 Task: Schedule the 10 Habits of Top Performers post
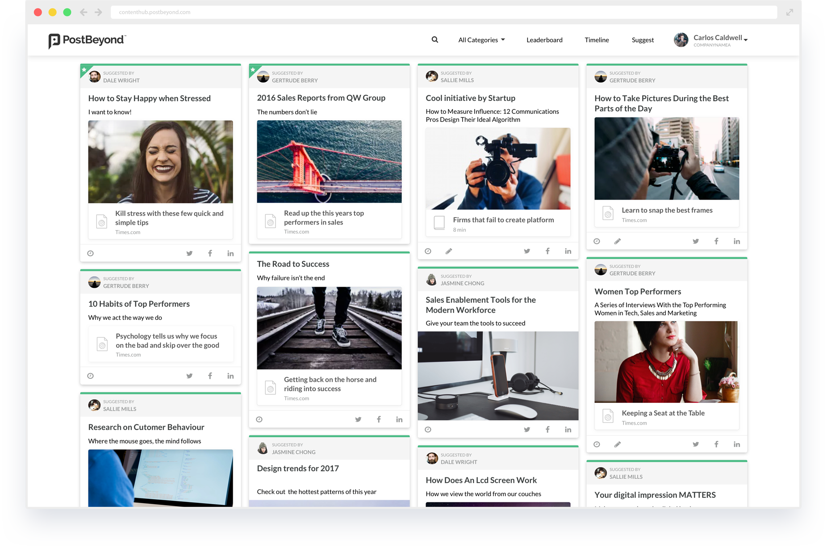click(90, 376)
